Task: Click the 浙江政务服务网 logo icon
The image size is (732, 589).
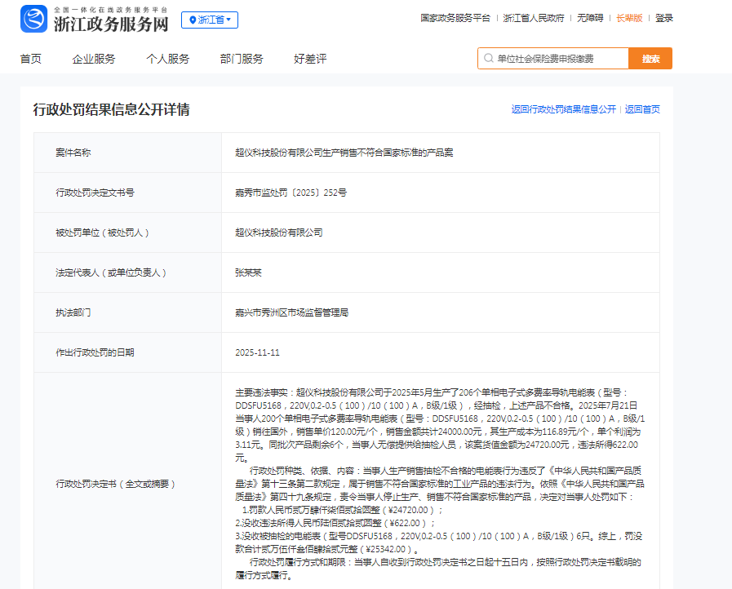Action: coord(34,19)
